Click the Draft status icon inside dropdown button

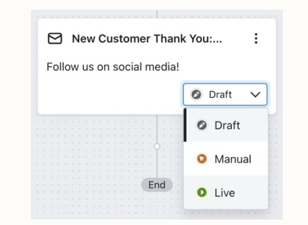point(196,95)
